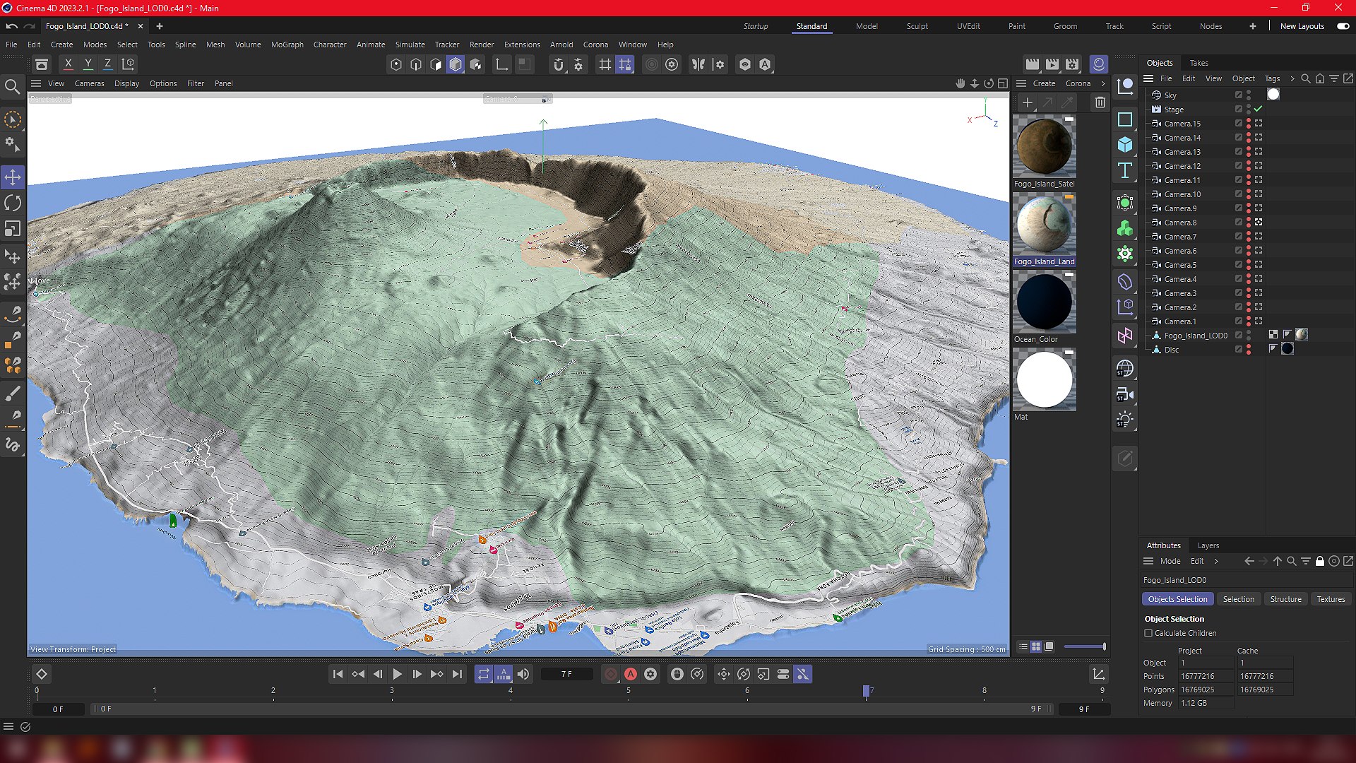Select the Move tool in left palette
This screenshot has width=1356, height=763.
click(x=13, y=177)
